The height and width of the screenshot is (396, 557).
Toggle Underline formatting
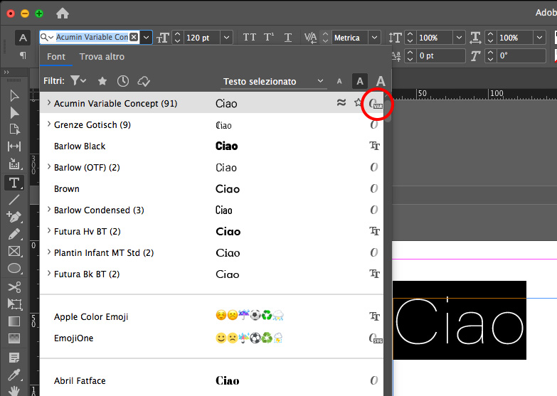coord(288,37)
